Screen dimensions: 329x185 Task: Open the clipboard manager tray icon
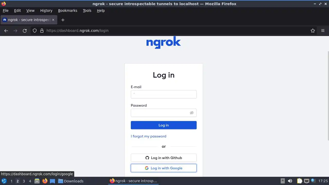(x=299, y=181)
